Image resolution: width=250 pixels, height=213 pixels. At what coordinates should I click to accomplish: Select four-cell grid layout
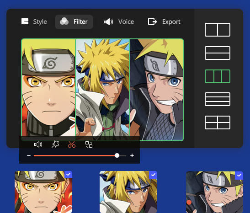218,122
